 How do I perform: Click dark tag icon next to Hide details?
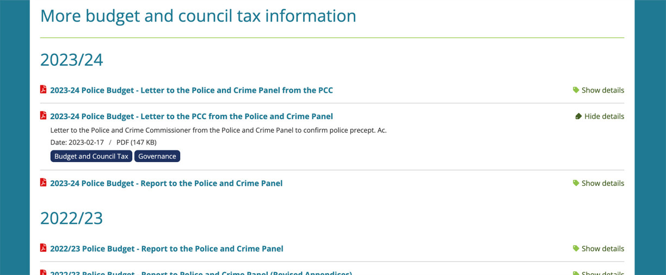(578, 116)
